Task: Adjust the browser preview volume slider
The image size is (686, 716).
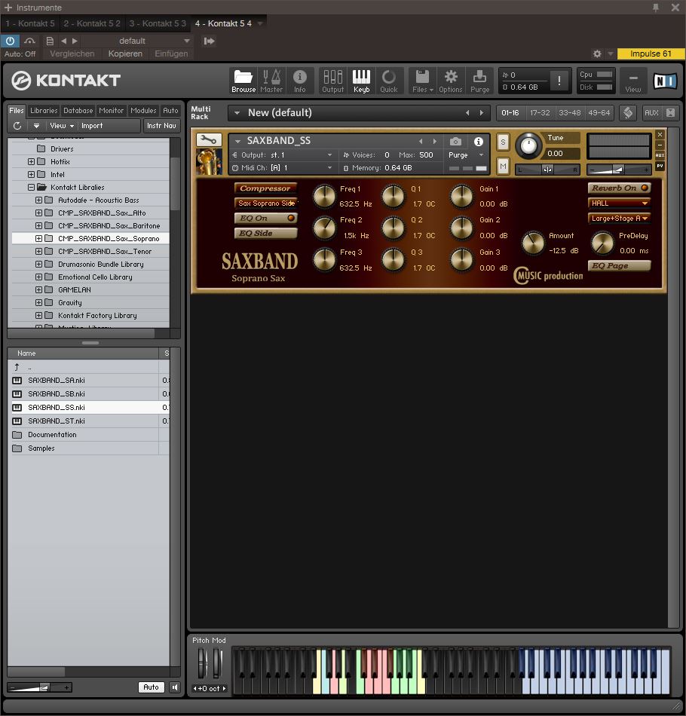Action: pos(40,687)
